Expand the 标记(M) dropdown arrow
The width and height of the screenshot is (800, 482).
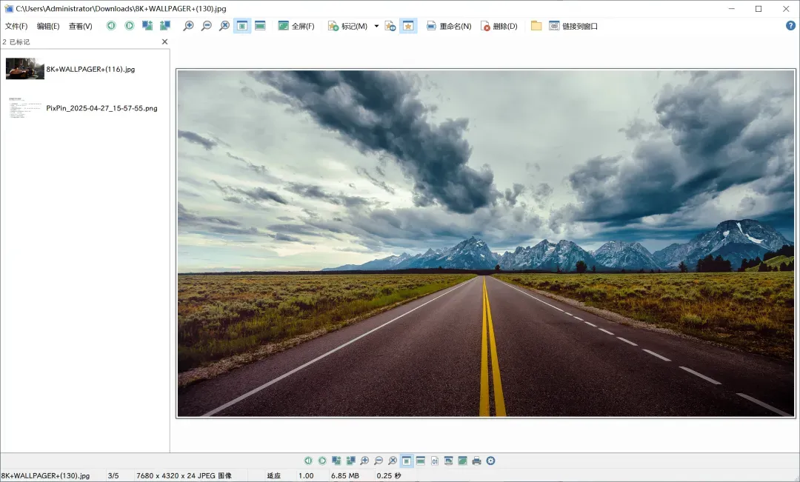point(376,25)
